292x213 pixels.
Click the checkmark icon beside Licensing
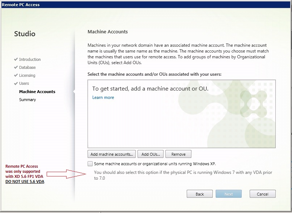tap(16, 75)
